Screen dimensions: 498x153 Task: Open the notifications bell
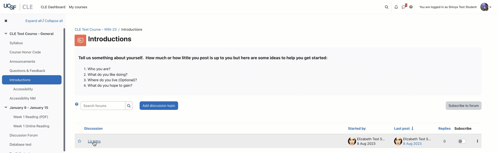tap(396, 7)
